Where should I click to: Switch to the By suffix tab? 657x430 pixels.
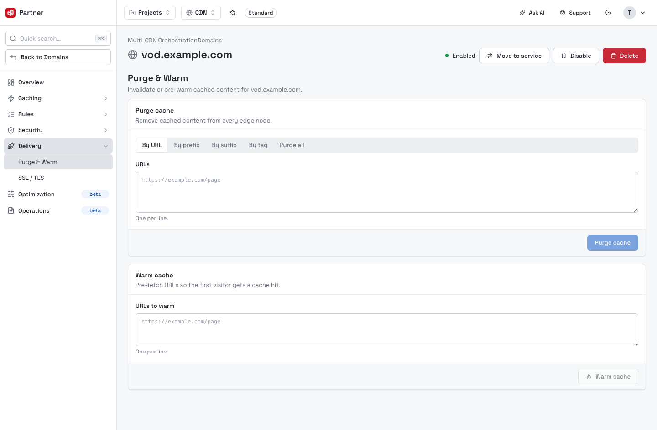tap(224, 145)
